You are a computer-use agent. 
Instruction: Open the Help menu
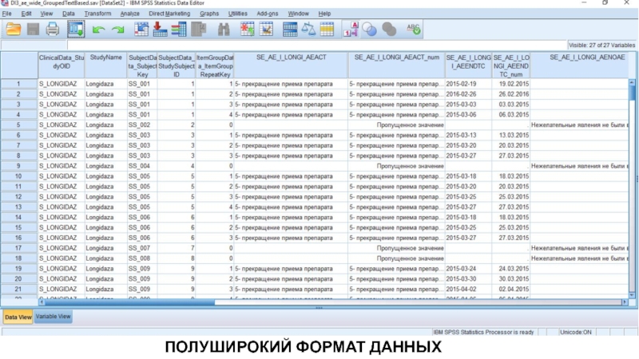(x=324, y=14)
